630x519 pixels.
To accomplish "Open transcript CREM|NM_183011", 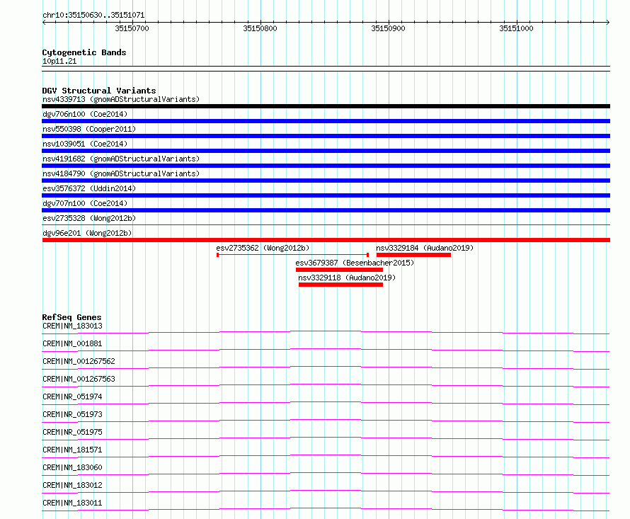I will 72,503.
